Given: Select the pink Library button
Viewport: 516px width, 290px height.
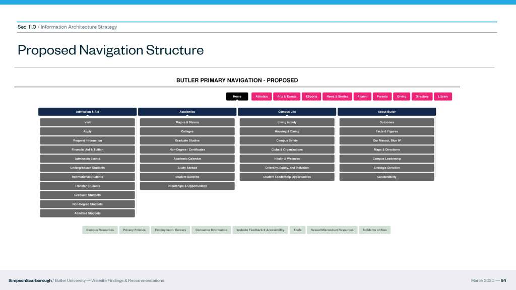Looking at the screenshot, I should pos(443,96).
